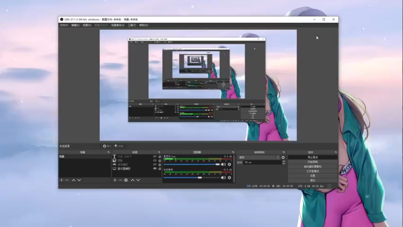Toggle visibility of 文本 (GDI+) source
The image size is (403, 227).
click(x=155, y=156)
